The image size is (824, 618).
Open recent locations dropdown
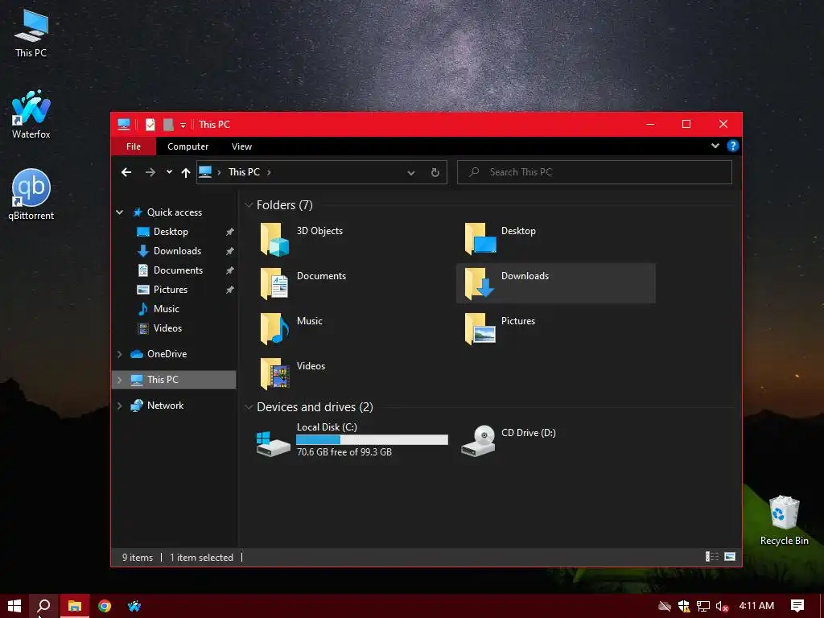pyautogui.click(x=169, y=172)
